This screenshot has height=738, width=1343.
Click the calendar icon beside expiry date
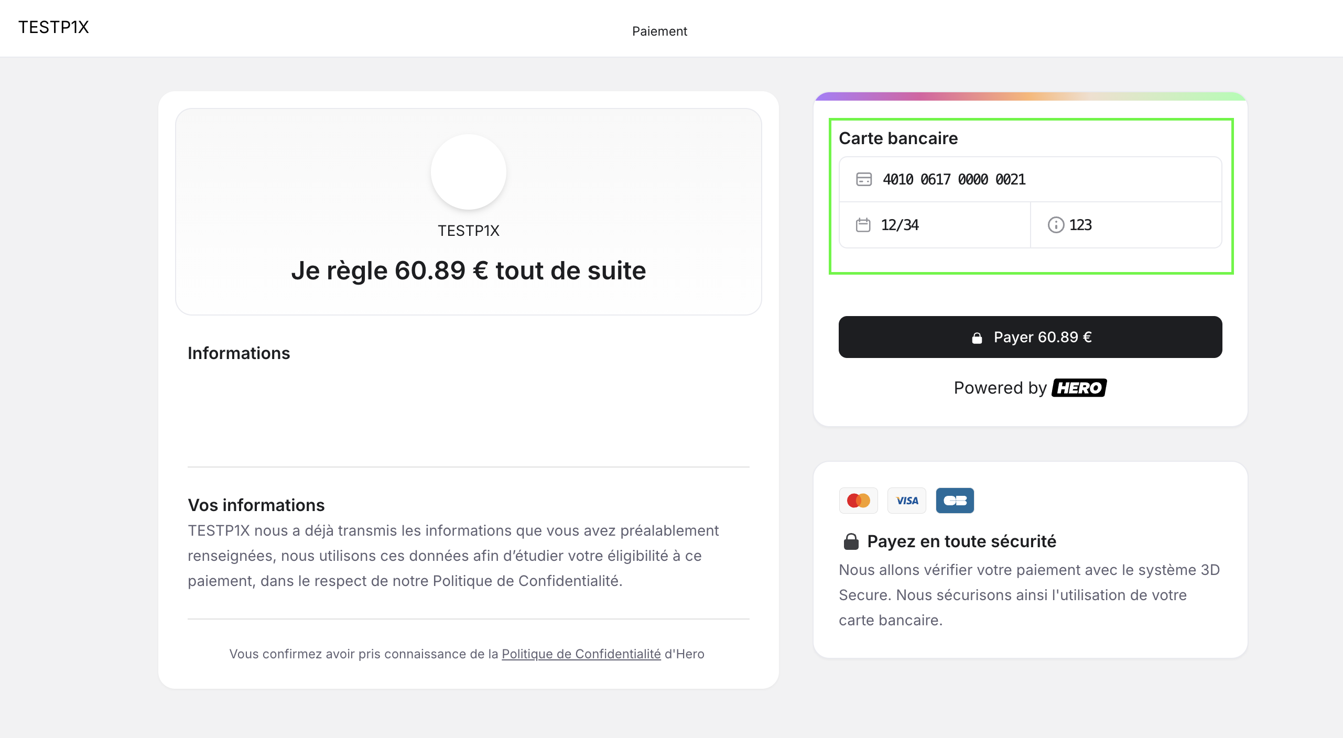point(863,225)
